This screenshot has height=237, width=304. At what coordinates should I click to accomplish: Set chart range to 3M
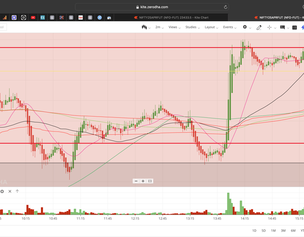pyautogui.click(x=283, y=231)
